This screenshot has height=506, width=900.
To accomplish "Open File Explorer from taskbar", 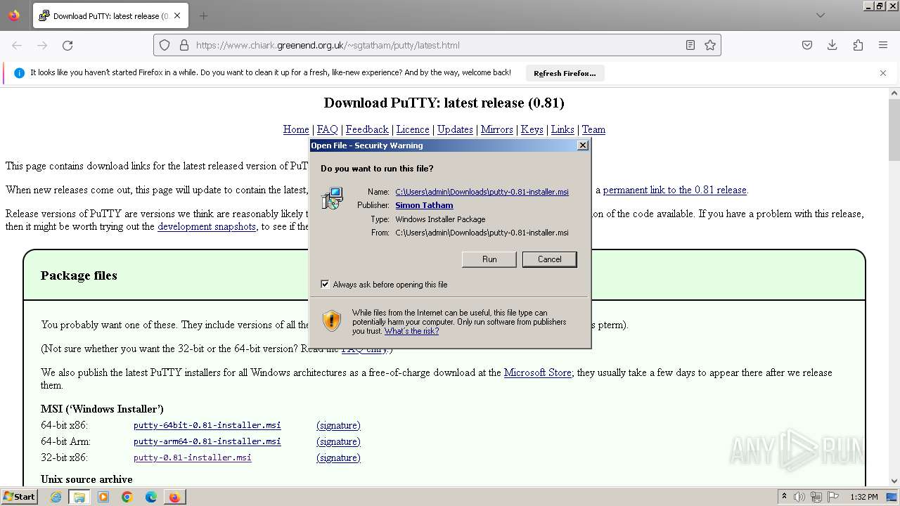I will click(x=79, y=497).
